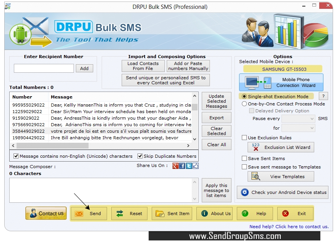Screen dimensions: 335x242
Task: Click the message list scroll-up arrow
Action: [194, 96]
